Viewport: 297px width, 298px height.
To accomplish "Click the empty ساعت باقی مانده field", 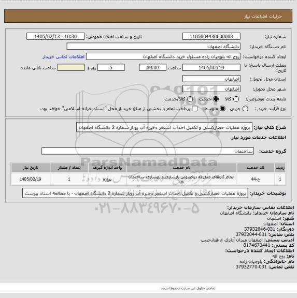I will pos(71,67).
